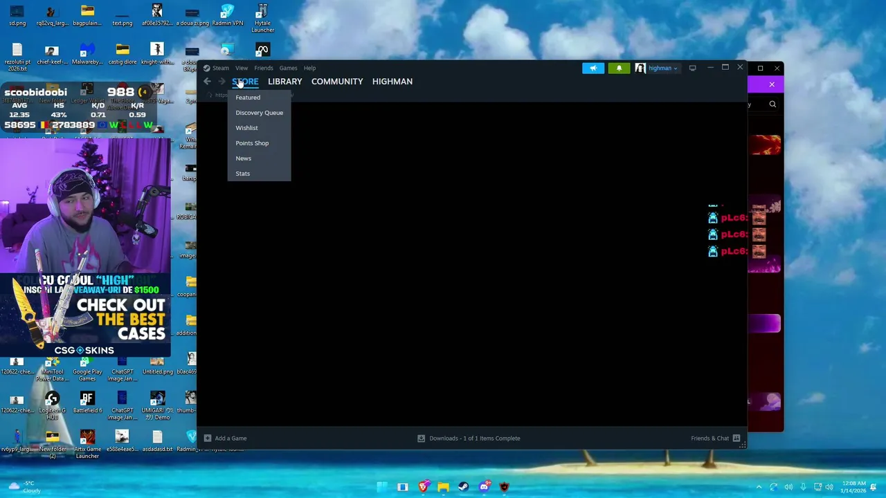Switch to the COMMUNITY tab in Steam

[337, 82]
